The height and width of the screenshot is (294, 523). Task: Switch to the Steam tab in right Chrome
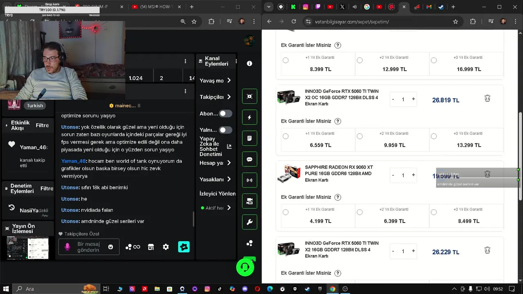(441, 7)
